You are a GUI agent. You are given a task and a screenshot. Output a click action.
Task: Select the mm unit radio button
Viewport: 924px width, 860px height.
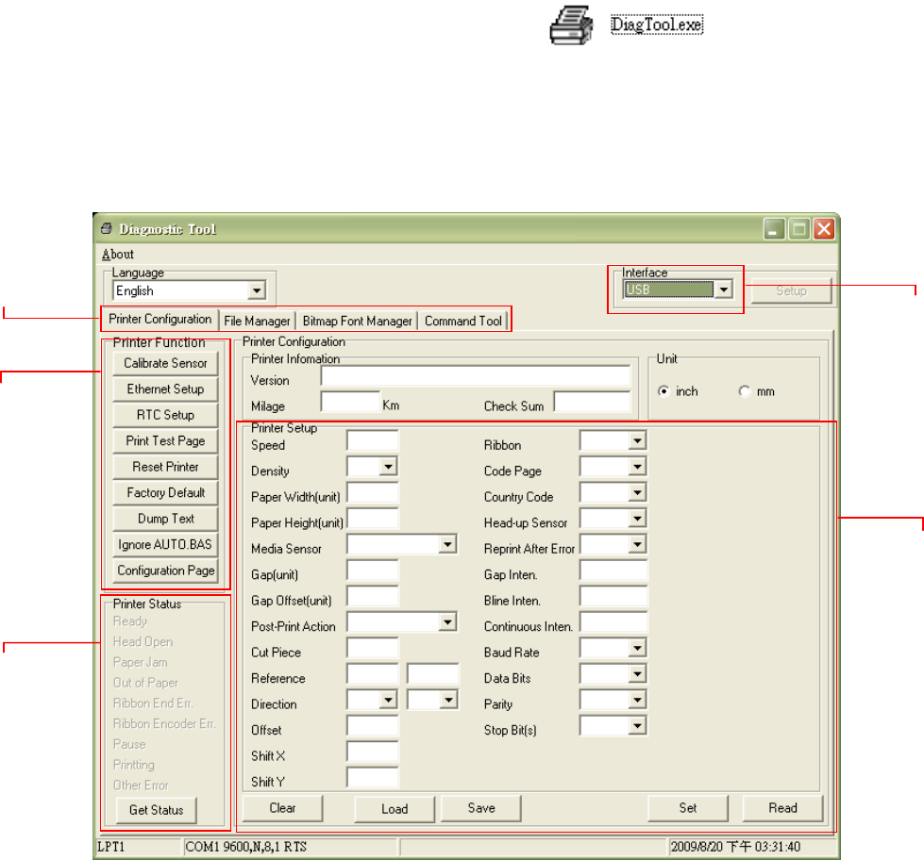(x=745, y=391)
